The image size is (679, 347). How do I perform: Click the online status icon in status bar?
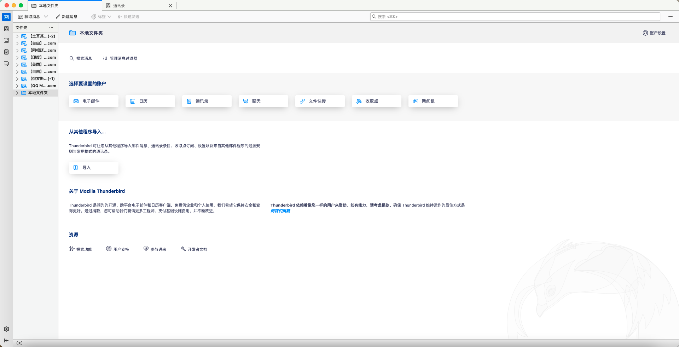(x=19, y=343)
